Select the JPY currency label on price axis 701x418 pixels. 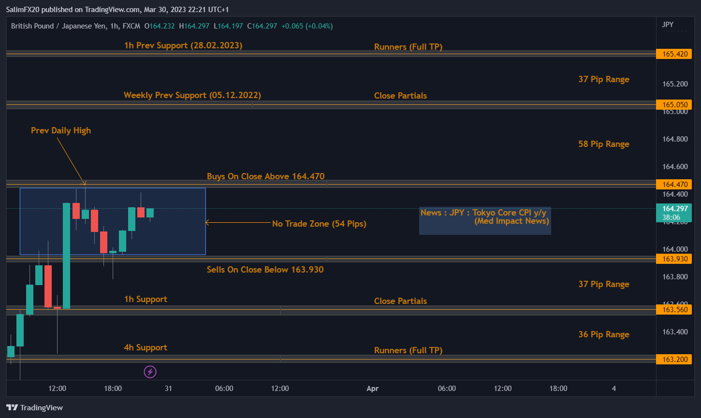click(667, 25)
